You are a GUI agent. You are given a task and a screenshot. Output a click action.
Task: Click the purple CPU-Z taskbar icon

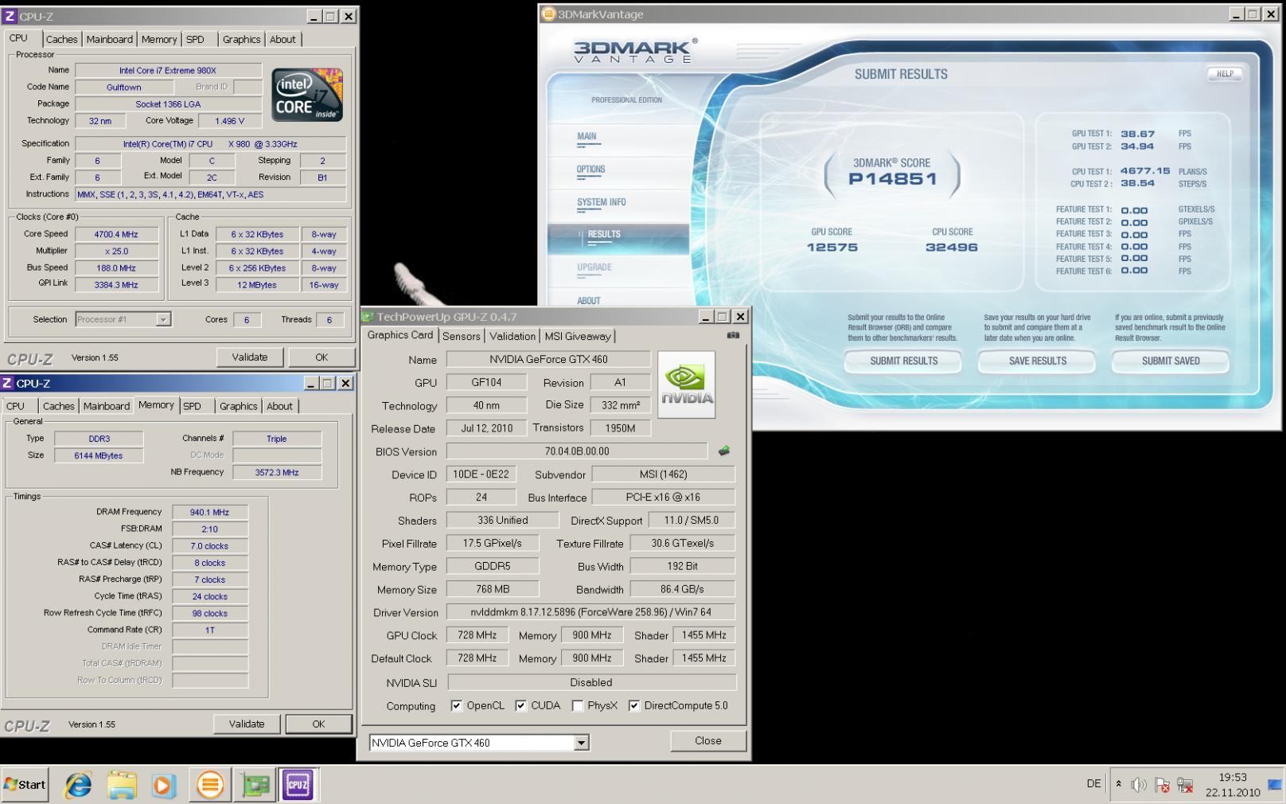pos(298,785)
